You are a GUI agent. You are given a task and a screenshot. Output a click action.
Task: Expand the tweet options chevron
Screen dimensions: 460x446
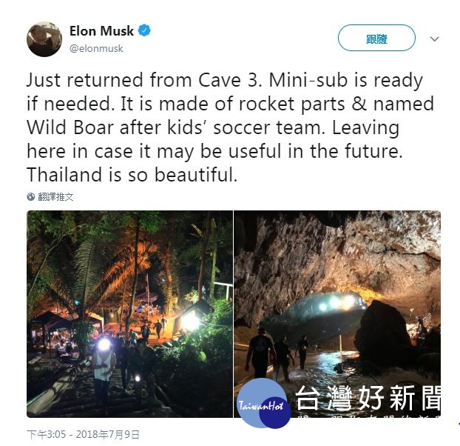point(434,39)
